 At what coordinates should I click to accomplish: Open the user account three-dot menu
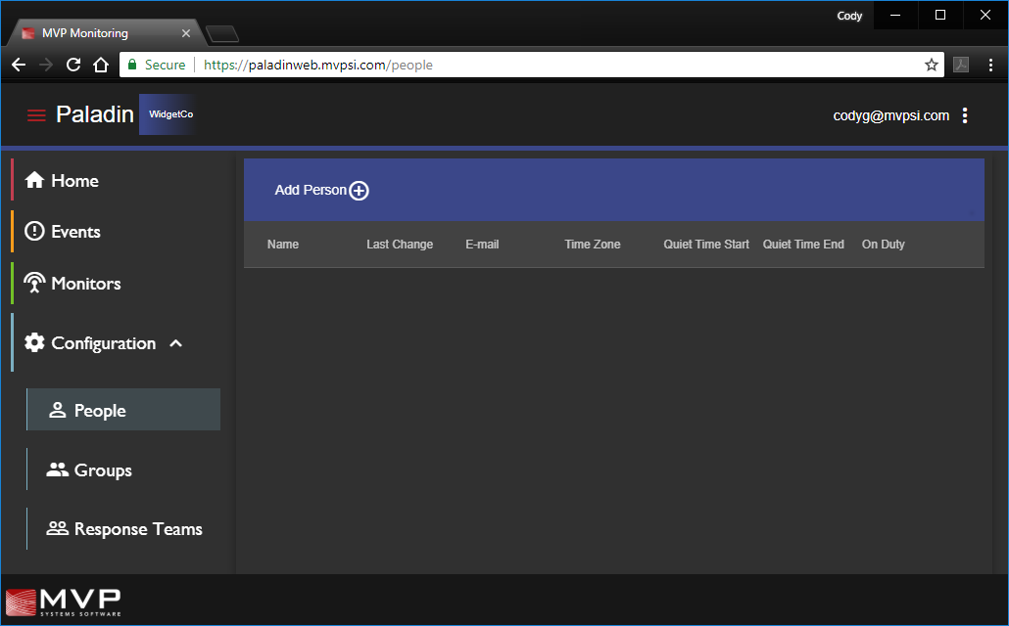point(965,115)
